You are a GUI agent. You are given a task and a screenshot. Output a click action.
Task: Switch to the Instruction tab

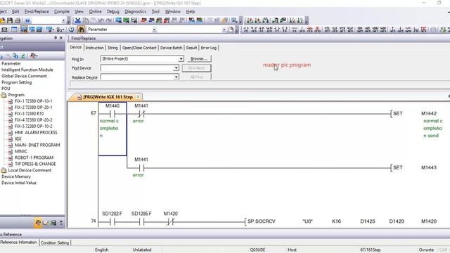point(94,48)
